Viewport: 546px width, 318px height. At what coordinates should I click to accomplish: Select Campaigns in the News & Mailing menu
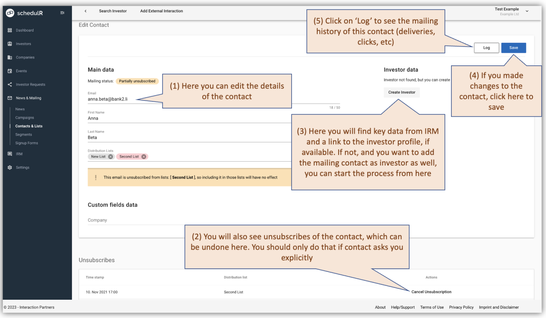click(24, 117)
